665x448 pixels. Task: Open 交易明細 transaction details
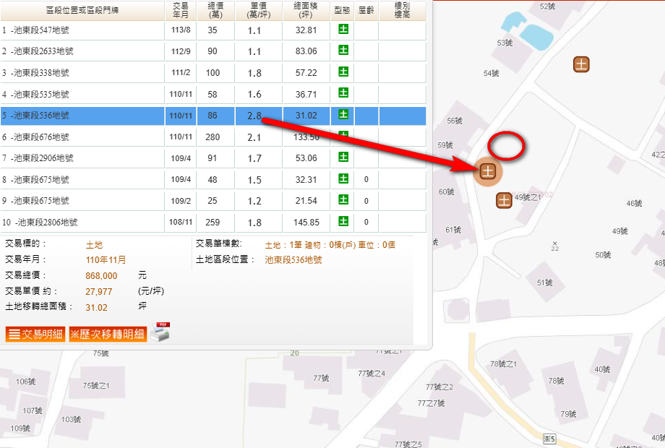[x=35, y=335]
